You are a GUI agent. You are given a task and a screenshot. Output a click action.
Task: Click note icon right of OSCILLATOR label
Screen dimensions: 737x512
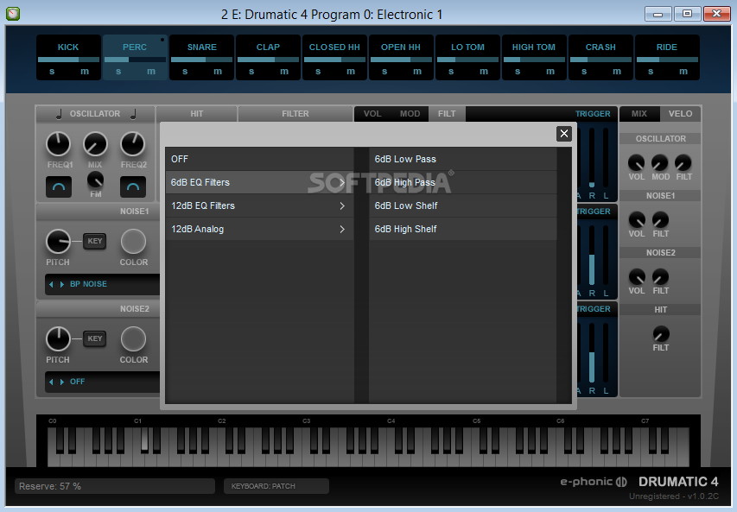(x=133, y=114)
